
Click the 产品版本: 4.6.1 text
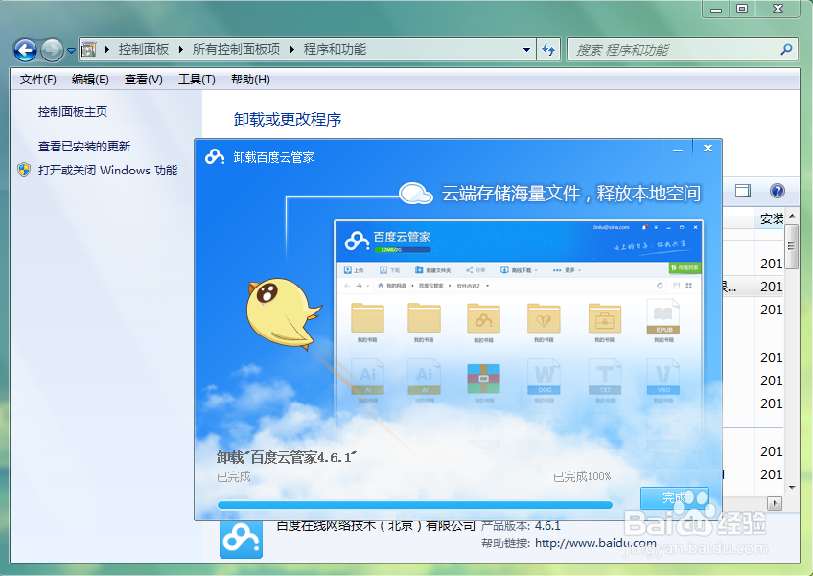tap(521, 526)
